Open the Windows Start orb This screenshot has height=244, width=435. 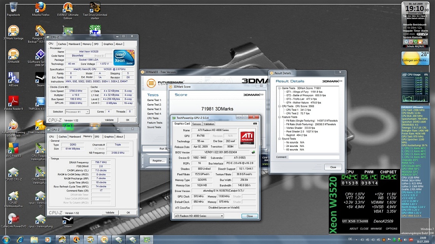pyautogui.click(x=6, y=239)
